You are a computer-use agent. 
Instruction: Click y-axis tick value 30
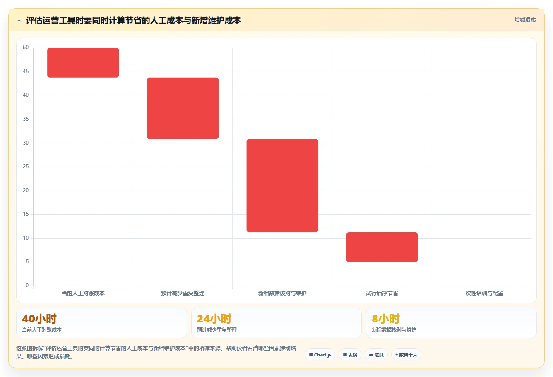click(26, 143)
